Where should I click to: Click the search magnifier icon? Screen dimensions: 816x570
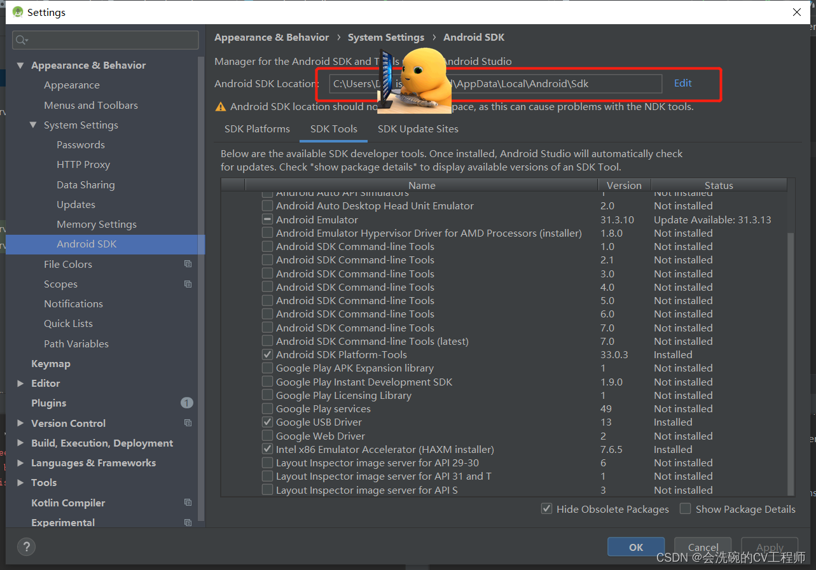coord(21,40)
